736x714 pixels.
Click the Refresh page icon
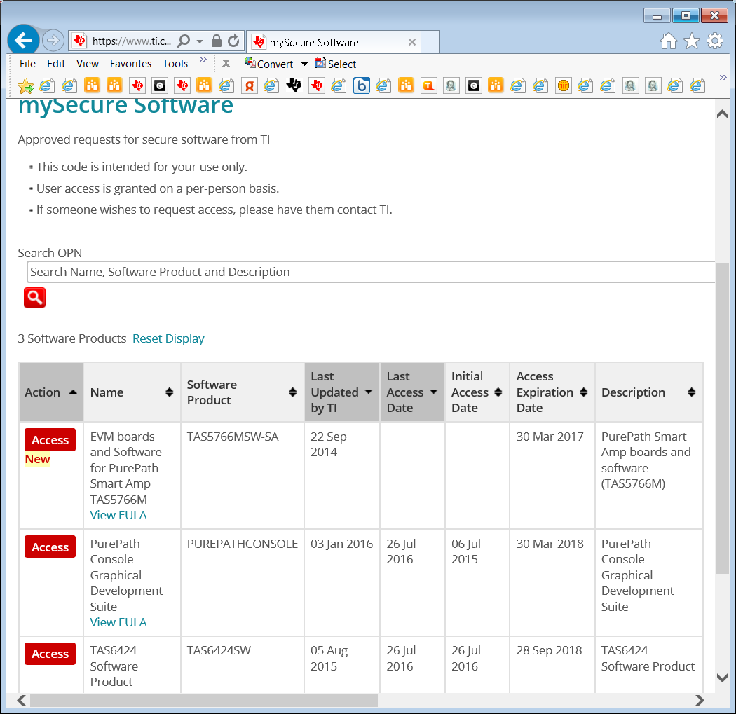pyautogui.click(x=233, y=41)
